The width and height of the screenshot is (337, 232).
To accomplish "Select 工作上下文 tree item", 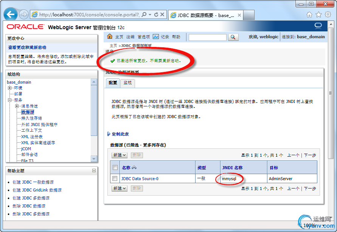I will coord(31,130).
